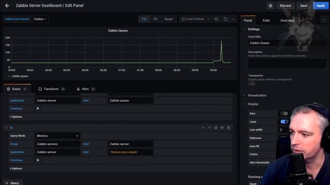This screenshot has height=185, width=330.
Task: Open the Overrides tab
Action: [287, 21]
